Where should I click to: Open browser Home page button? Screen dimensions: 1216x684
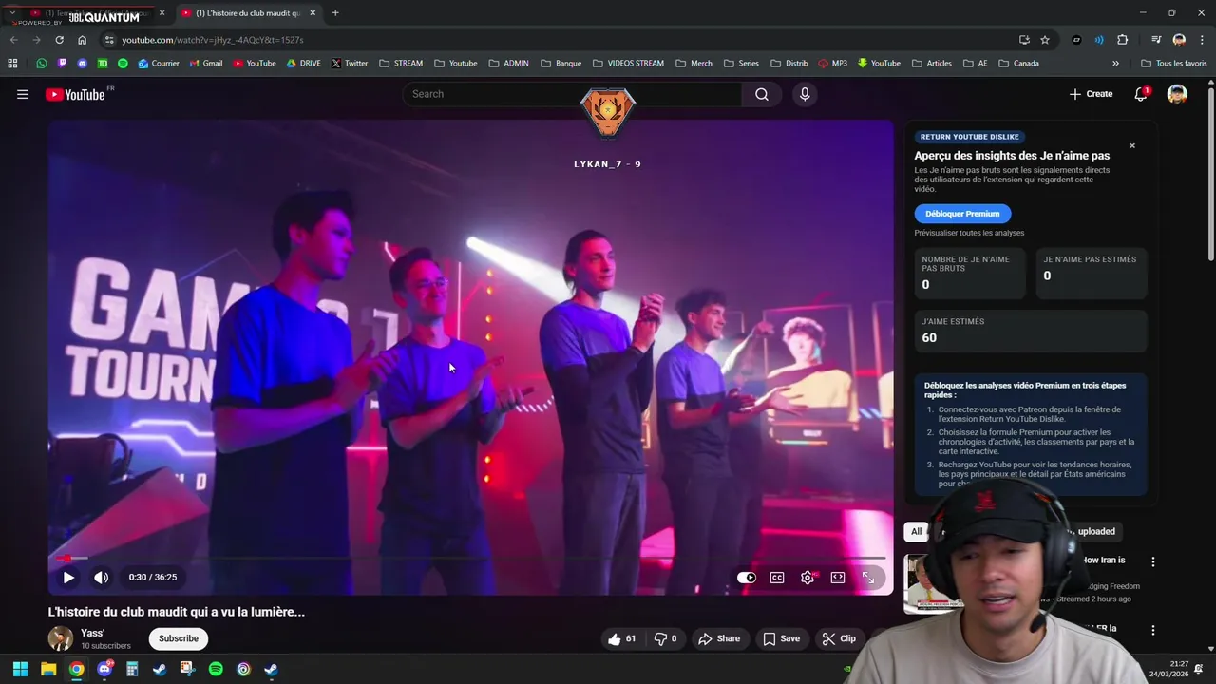82,40
